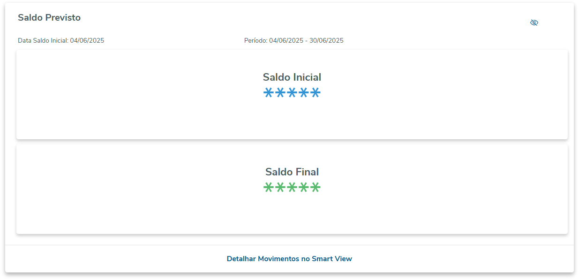
Task: Click the first green masked asterisk
Action: click(268, 188)
